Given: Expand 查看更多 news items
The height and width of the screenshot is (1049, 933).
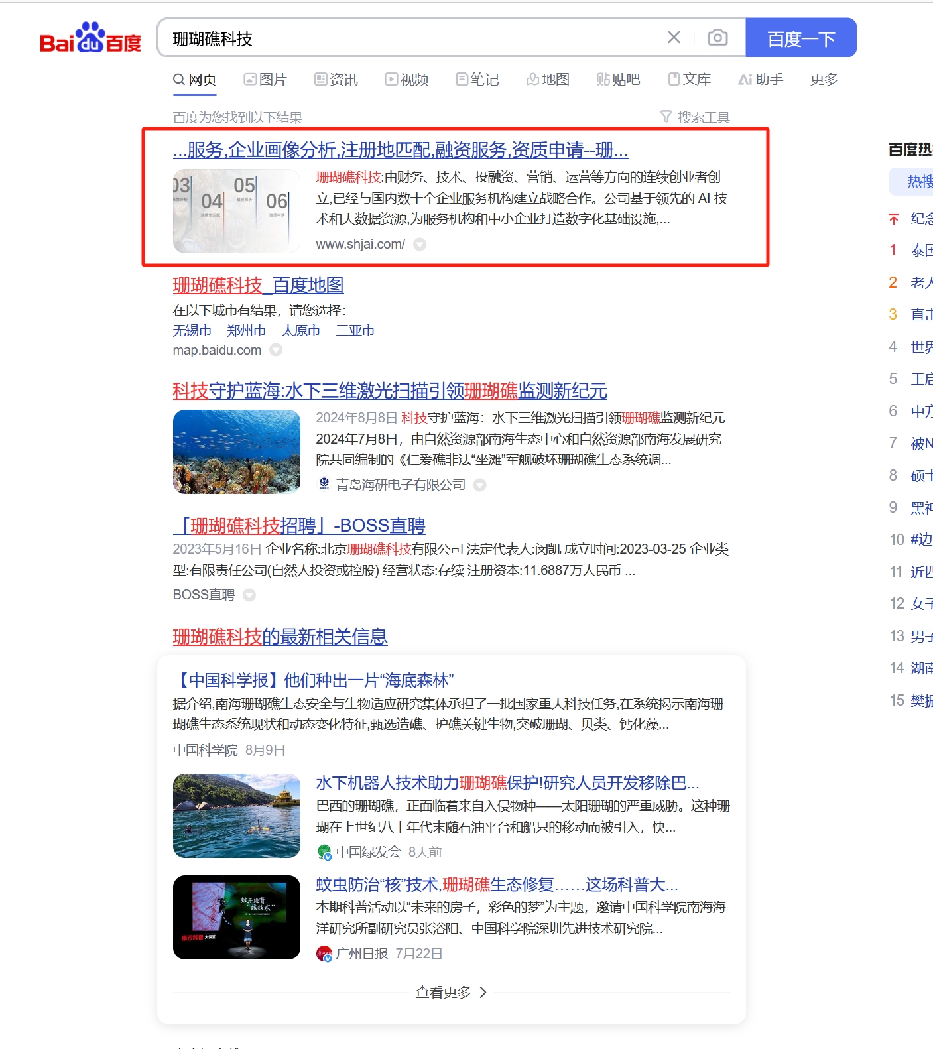Looking at the screenshot, I should click(451, 993).
